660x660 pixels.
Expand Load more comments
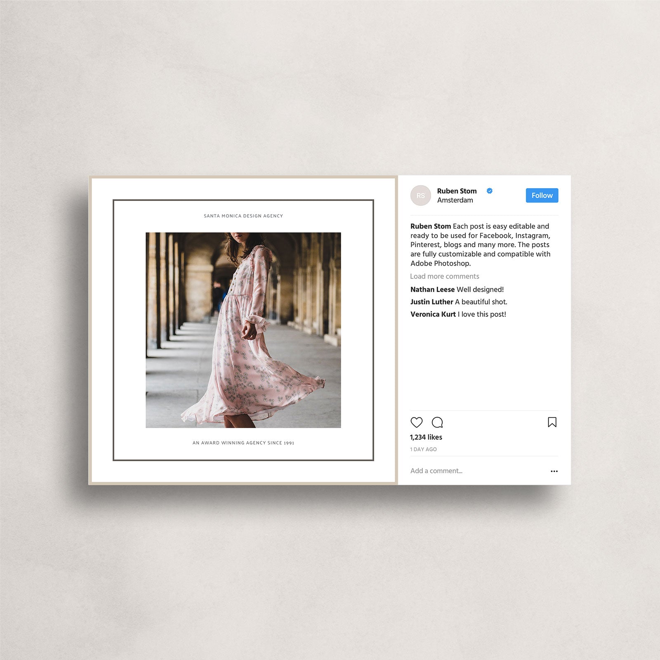click(x=444, y=276)
